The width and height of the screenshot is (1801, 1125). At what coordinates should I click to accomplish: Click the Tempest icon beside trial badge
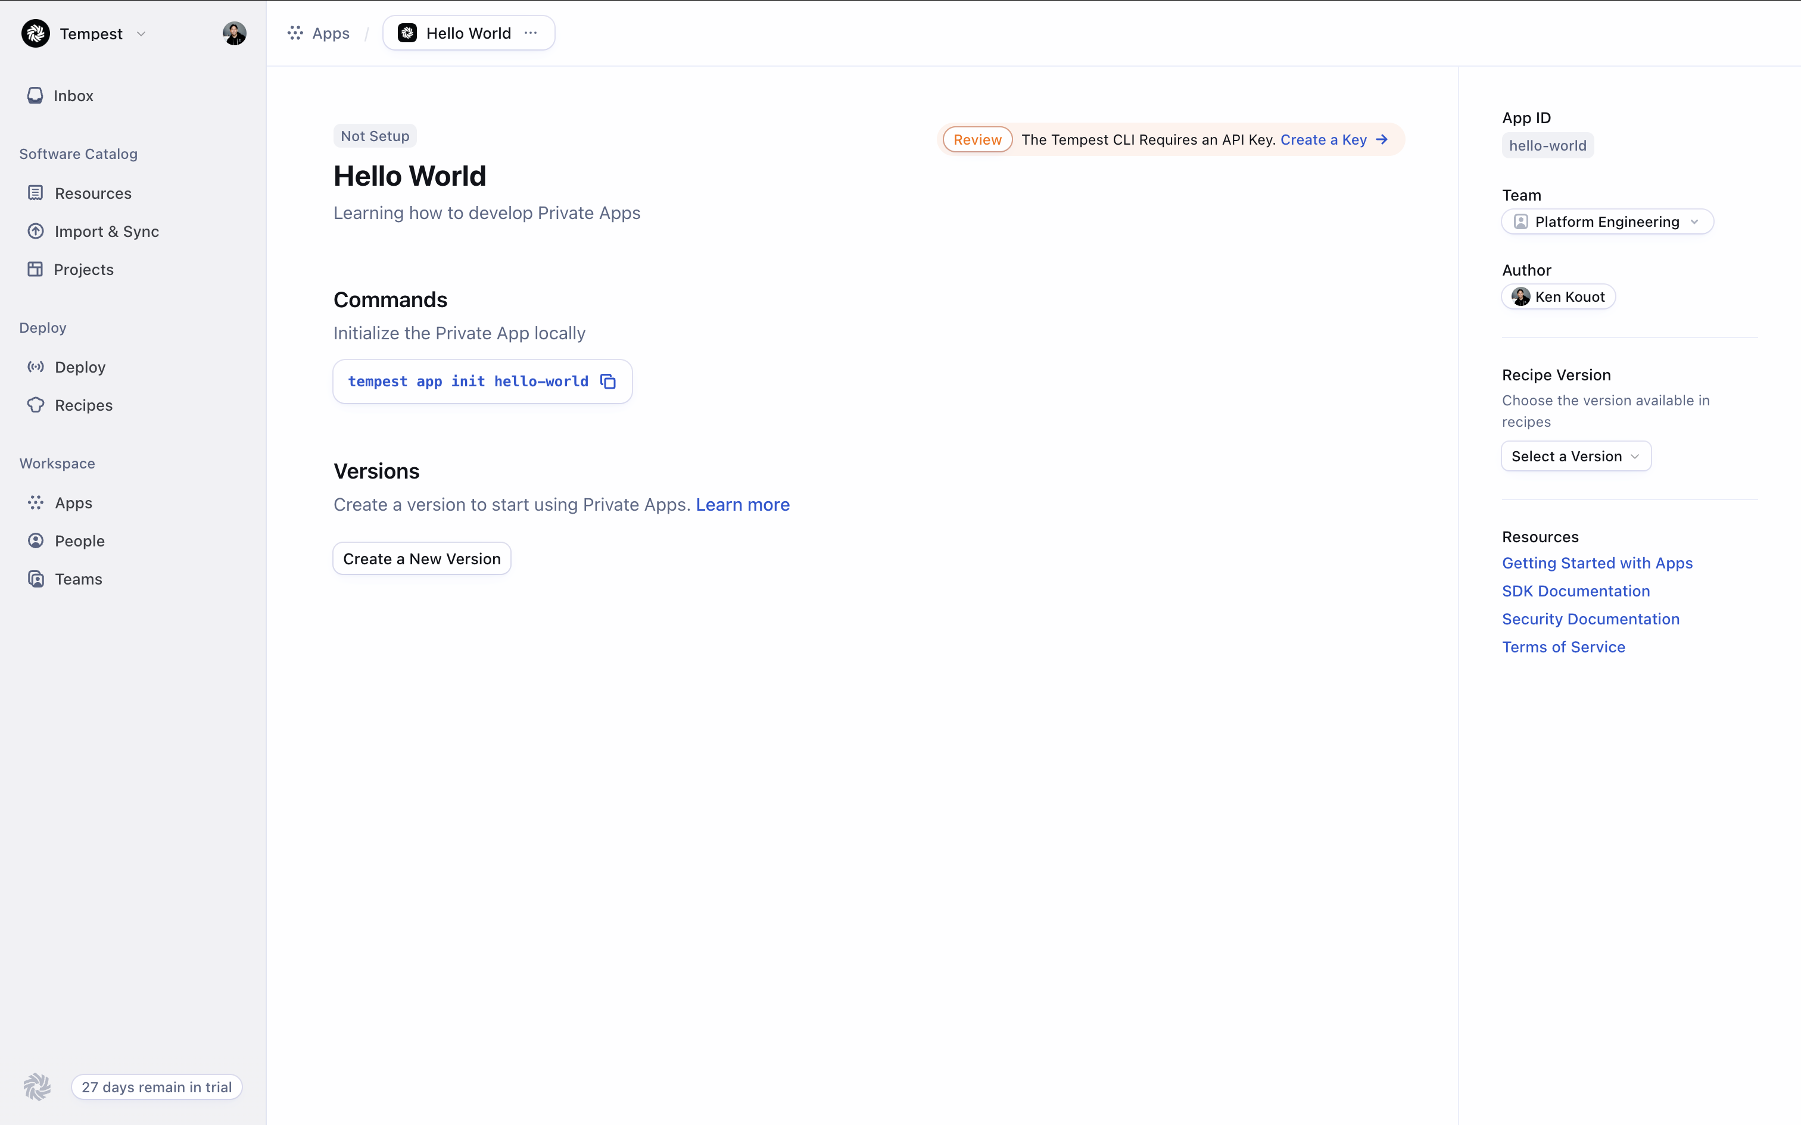(36, 1086)
